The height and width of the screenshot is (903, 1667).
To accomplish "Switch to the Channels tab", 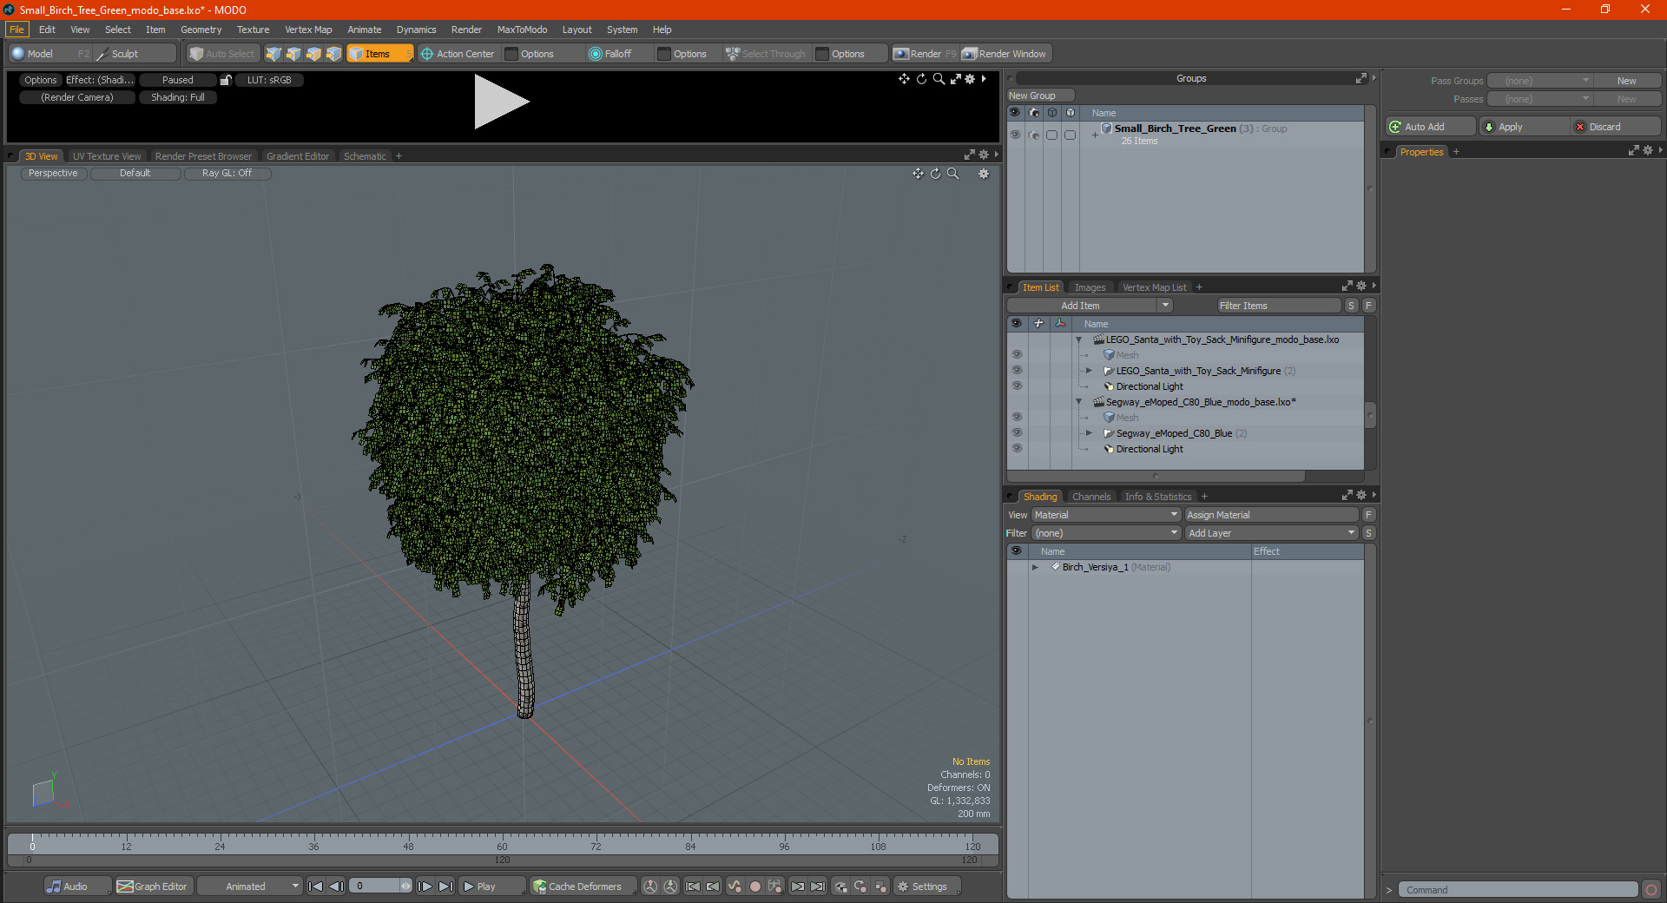I will pos(1091,497).
